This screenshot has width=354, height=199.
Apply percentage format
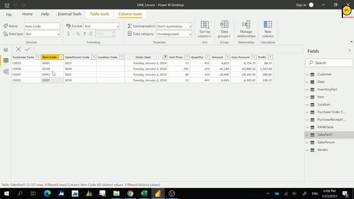pyautogui.click(x=78, y=34)
